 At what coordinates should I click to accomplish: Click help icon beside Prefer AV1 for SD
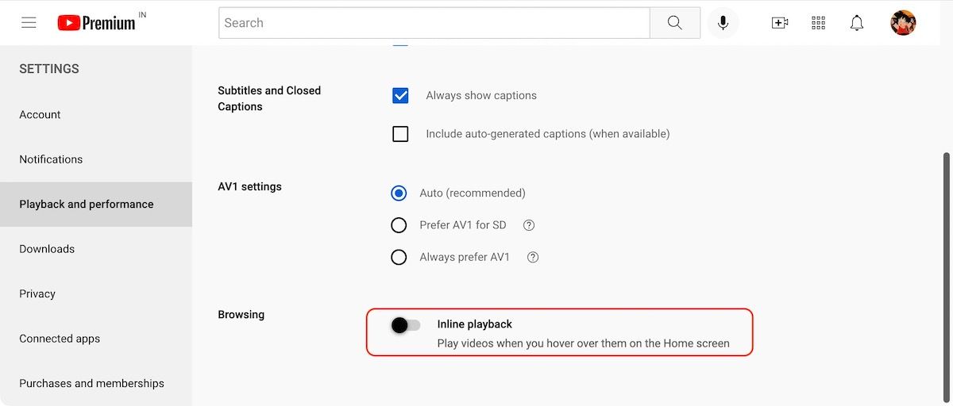pos(529,225)
